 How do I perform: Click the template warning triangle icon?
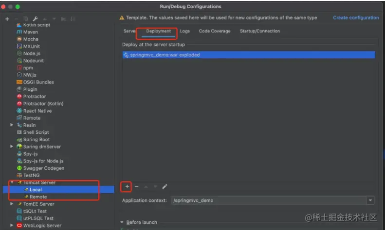[x=122, y=18]
